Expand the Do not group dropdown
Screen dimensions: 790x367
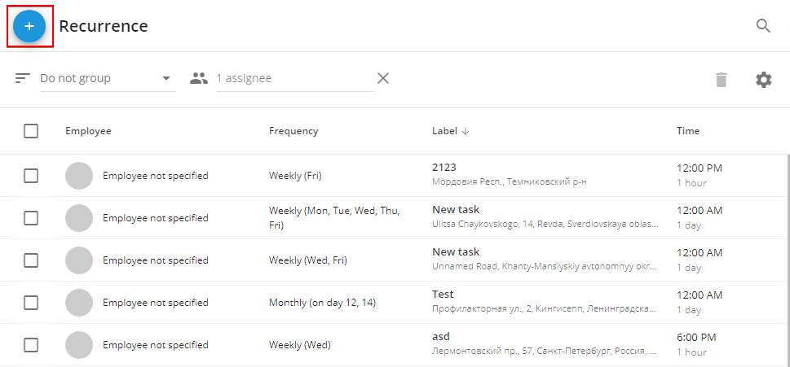click(x=108, y=78)
